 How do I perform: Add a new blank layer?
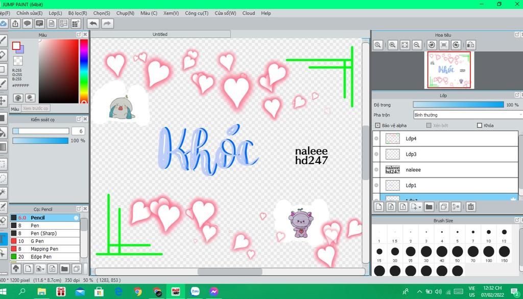[378, 207]
